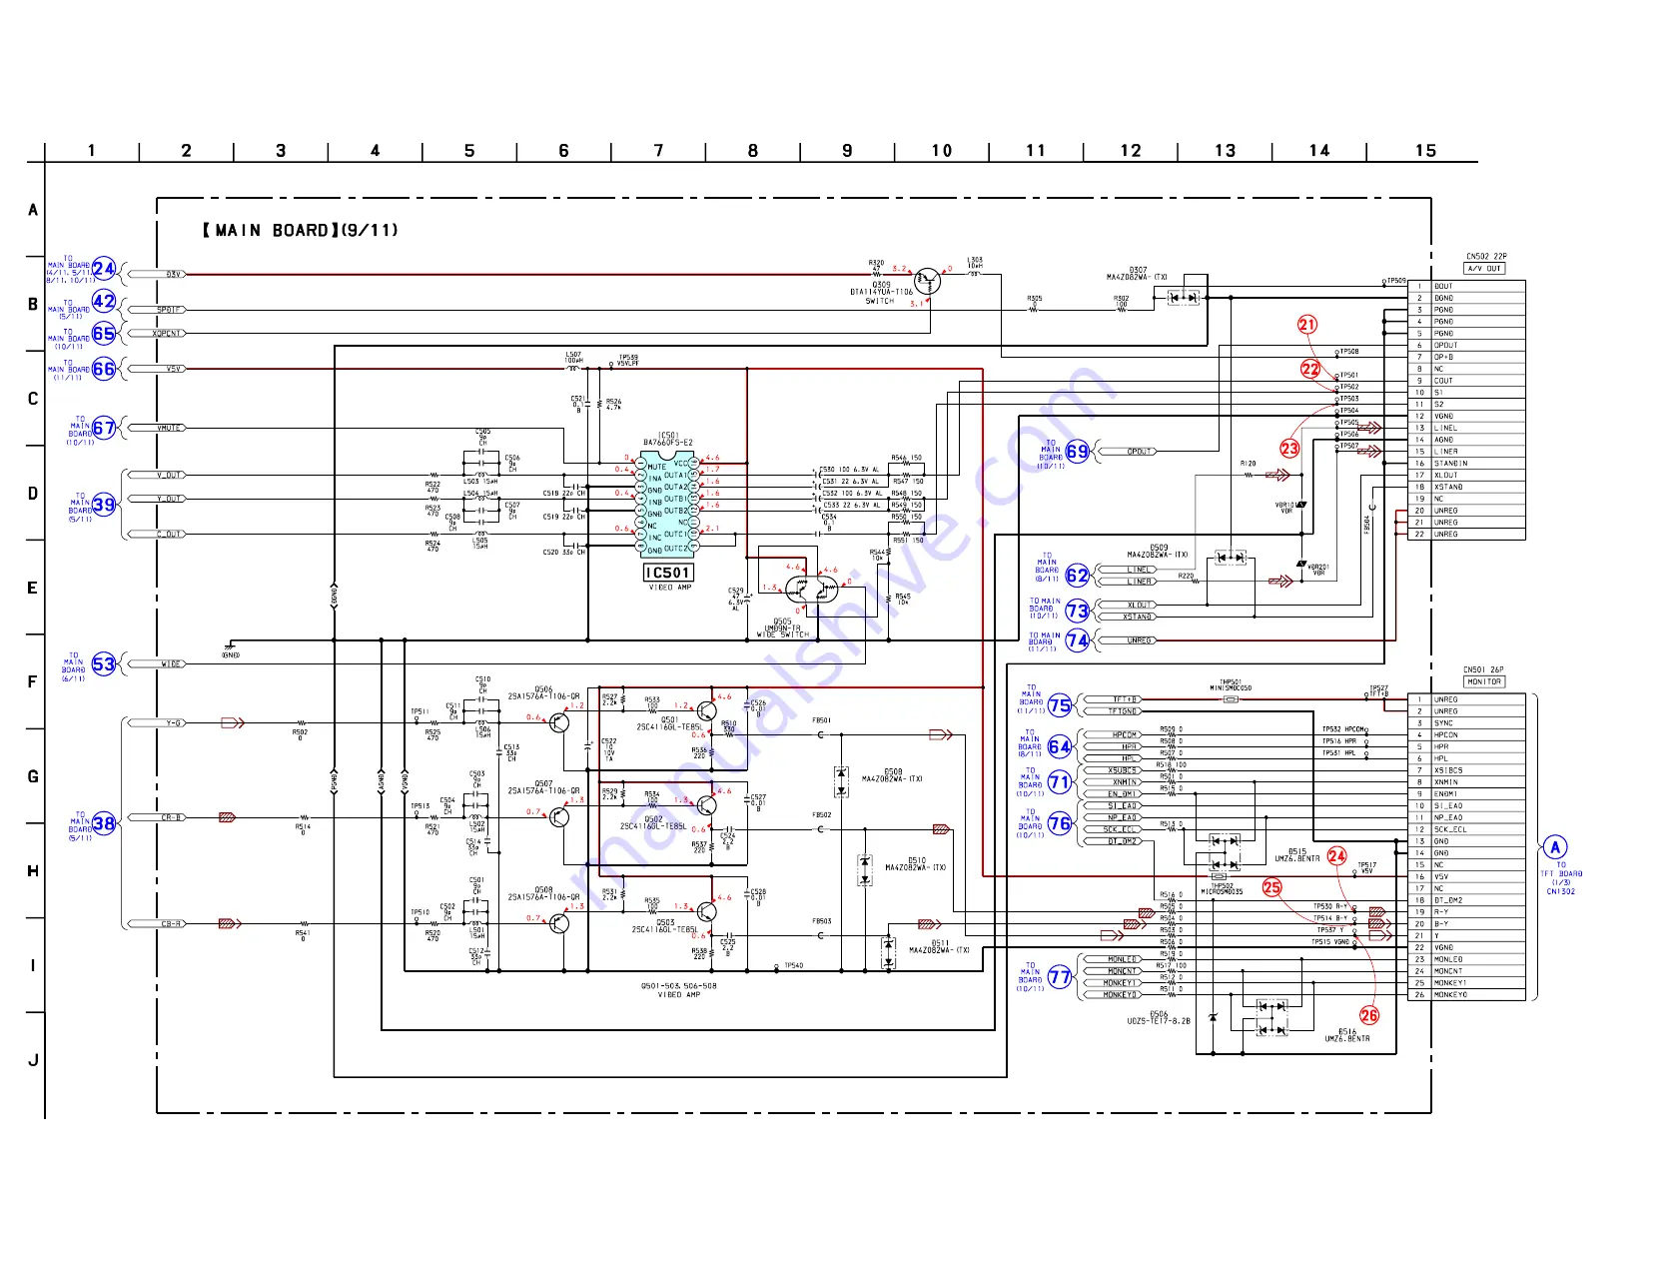Click blue circle 75 beside TFT+B
Screen dimensions: 1677x1261
point(1060,705)
